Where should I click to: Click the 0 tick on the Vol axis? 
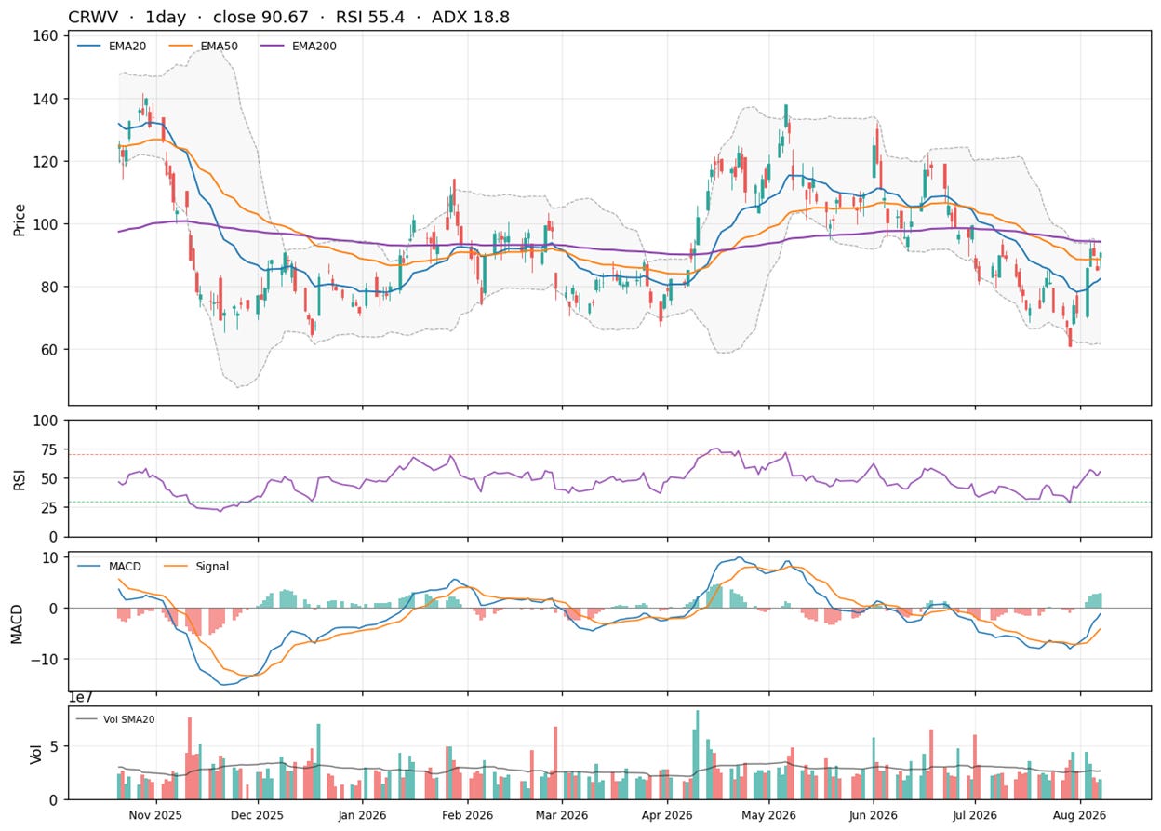(55, 799)
